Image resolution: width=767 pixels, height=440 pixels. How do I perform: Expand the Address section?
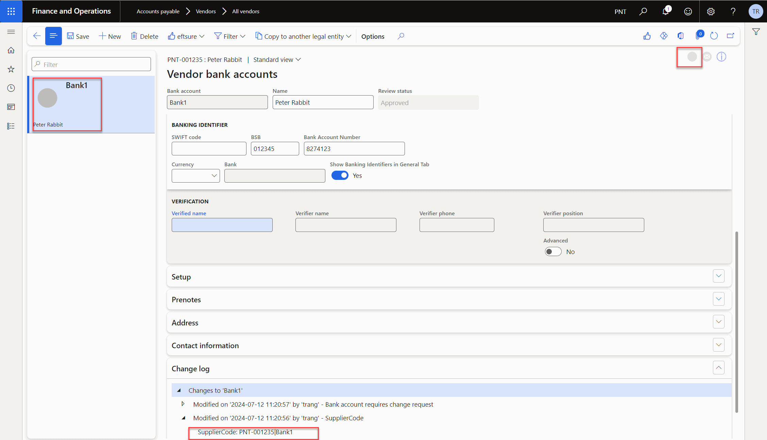point(719,322)
